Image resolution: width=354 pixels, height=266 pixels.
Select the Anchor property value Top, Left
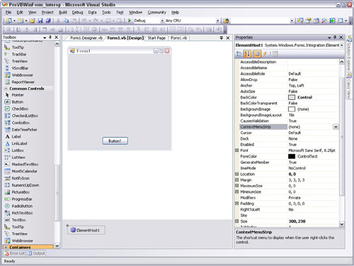coord(296,86)
